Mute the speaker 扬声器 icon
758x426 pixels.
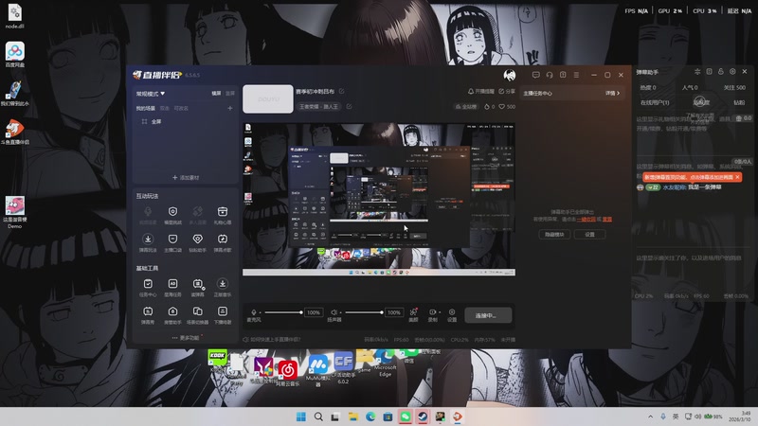[334, 312]
